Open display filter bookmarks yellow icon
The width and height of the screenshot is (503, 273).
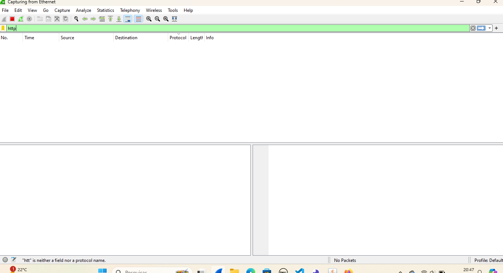click(x=3, y=28)
